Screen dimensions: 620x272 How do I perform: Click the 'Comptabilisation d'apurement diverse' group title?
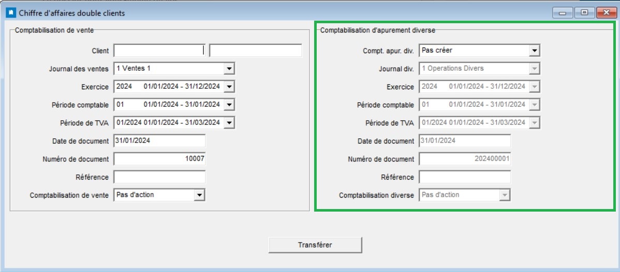pos(378,30)
